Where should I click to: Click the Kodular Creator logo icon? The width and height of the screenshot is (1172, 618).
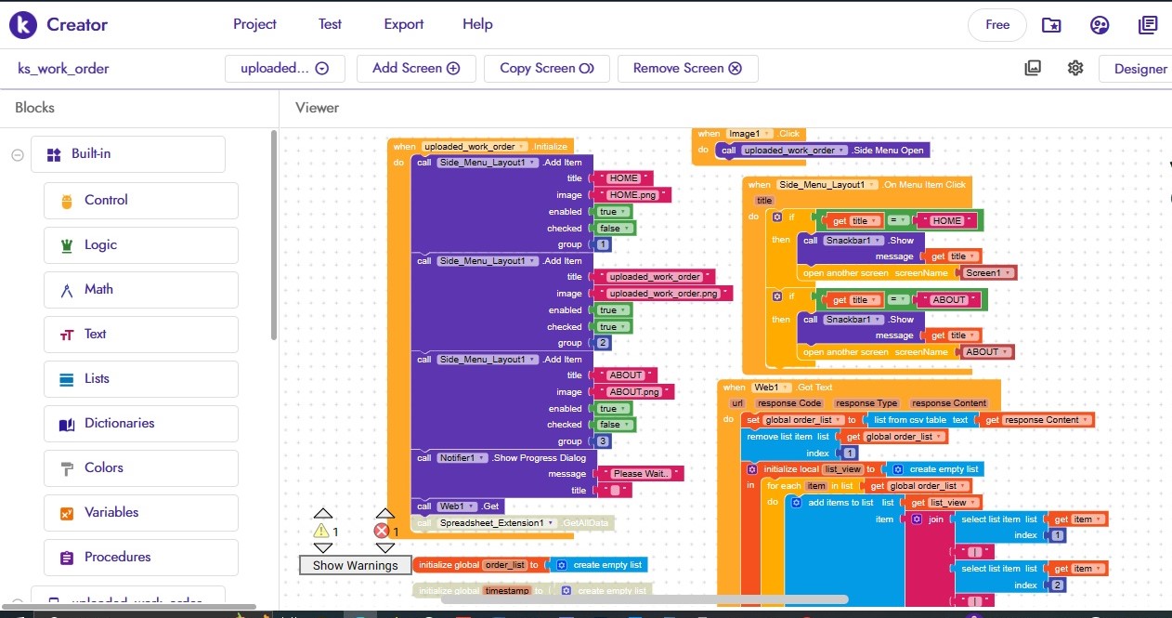click(x=22, y=25)
